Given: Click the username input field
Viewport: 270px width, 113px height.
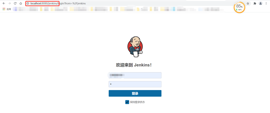Looking at the screenshot, I should pyautogui.click(x=135, y=75).
